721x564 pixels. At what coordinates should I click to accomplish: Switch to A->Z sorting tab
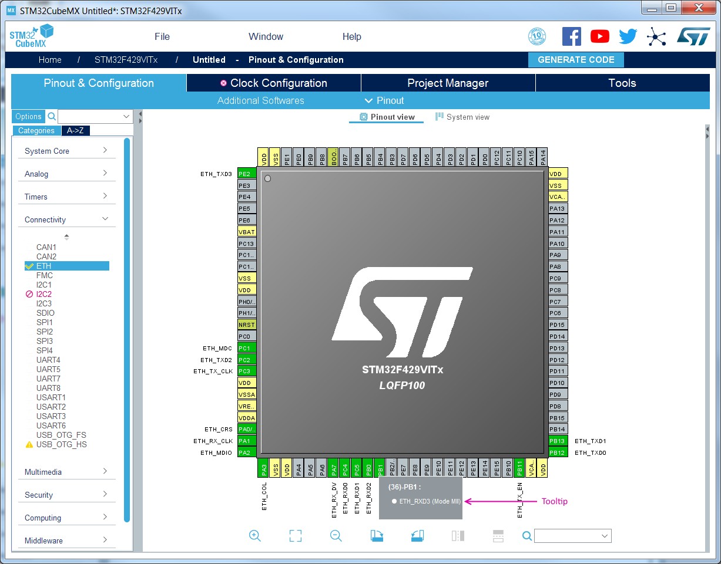[75, 131]
